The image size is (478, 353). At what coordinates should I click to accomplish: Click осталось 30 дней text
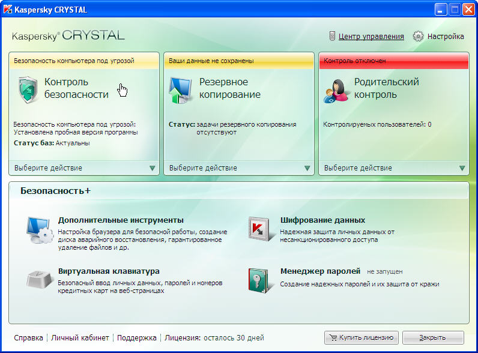coord(234,338)
